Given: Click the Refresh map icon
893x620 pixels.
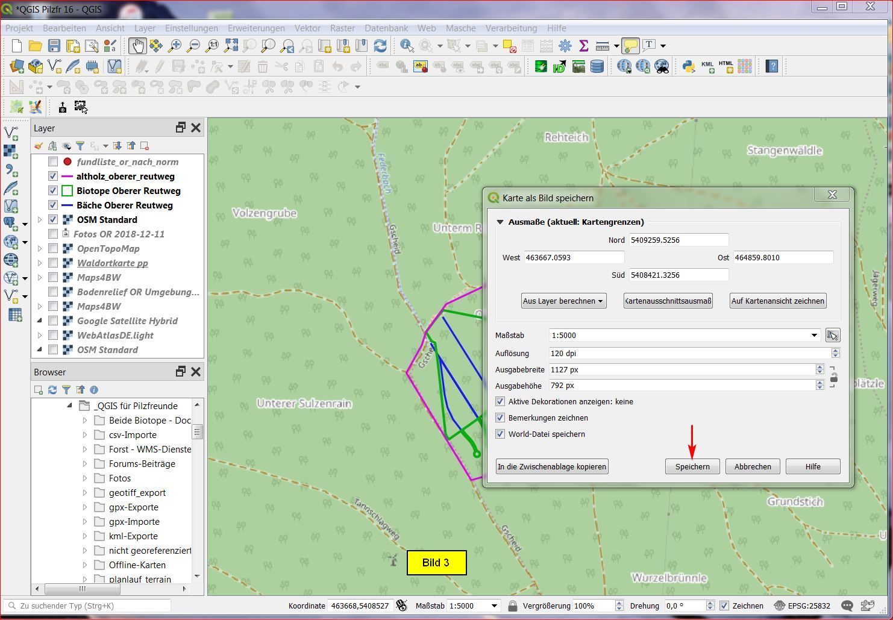Looking at the screenshot, I should [380, 46].
